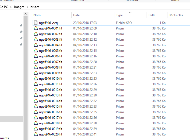Click the navigation pane scroll up arrow
The height and width of the screenshot is (140, 190).
coord(26,14)
